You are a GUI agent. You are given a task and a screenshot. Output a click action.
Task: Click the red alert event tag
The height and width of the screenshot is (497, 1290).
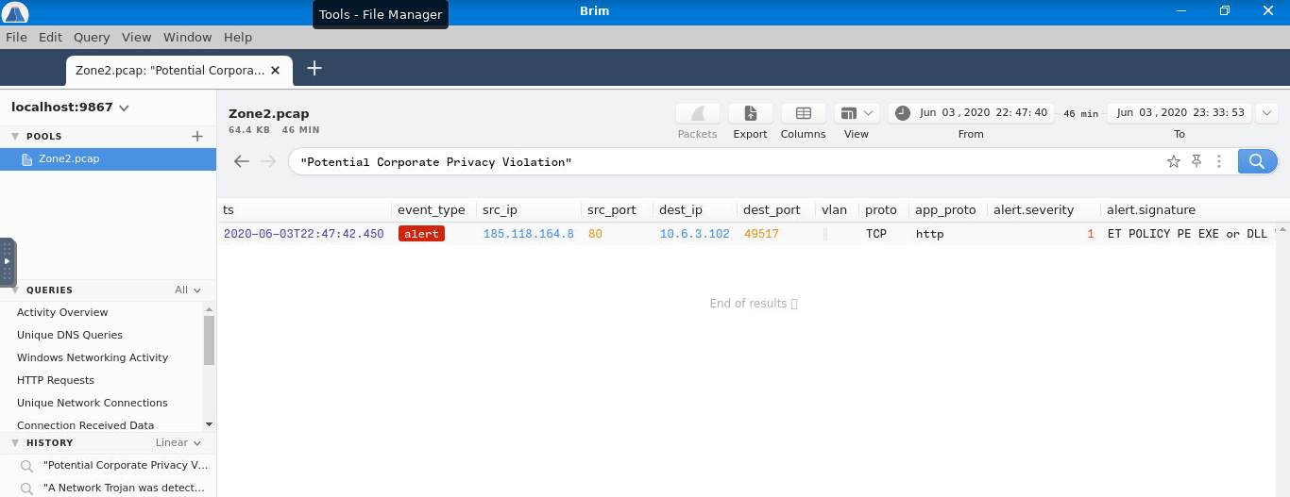(x=421, y=234)
